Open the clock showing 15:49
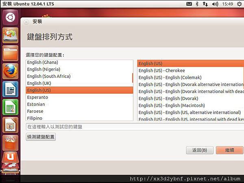244x183 pixels. [227, 4]
